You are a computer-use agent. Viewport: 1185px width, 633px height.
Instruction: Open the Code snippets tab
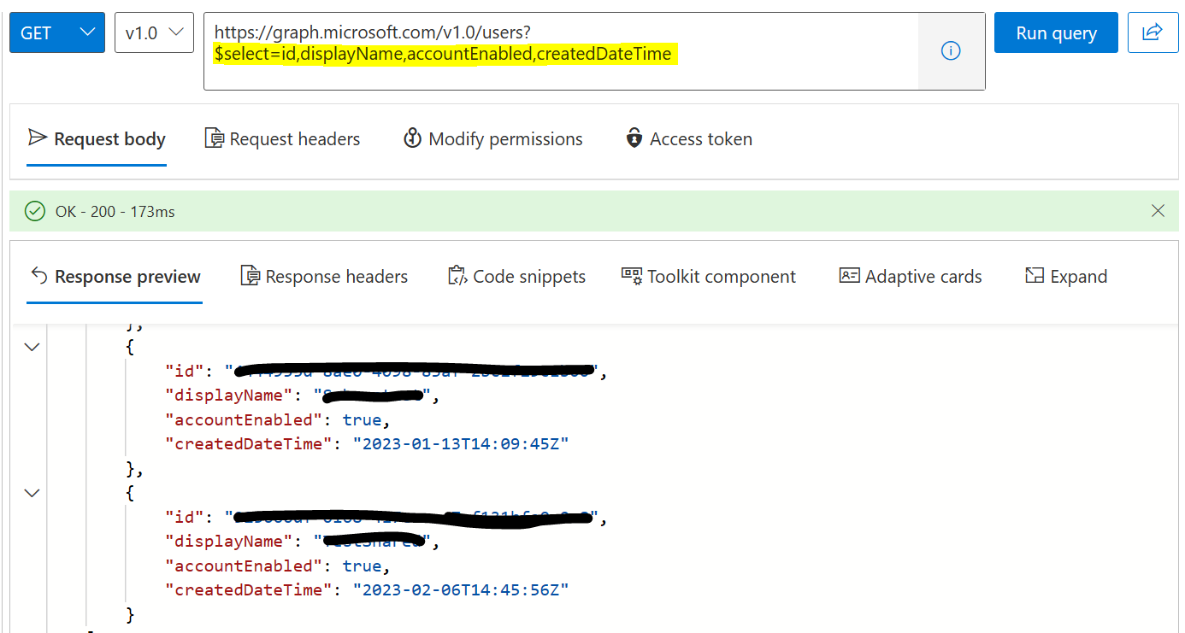517,277
